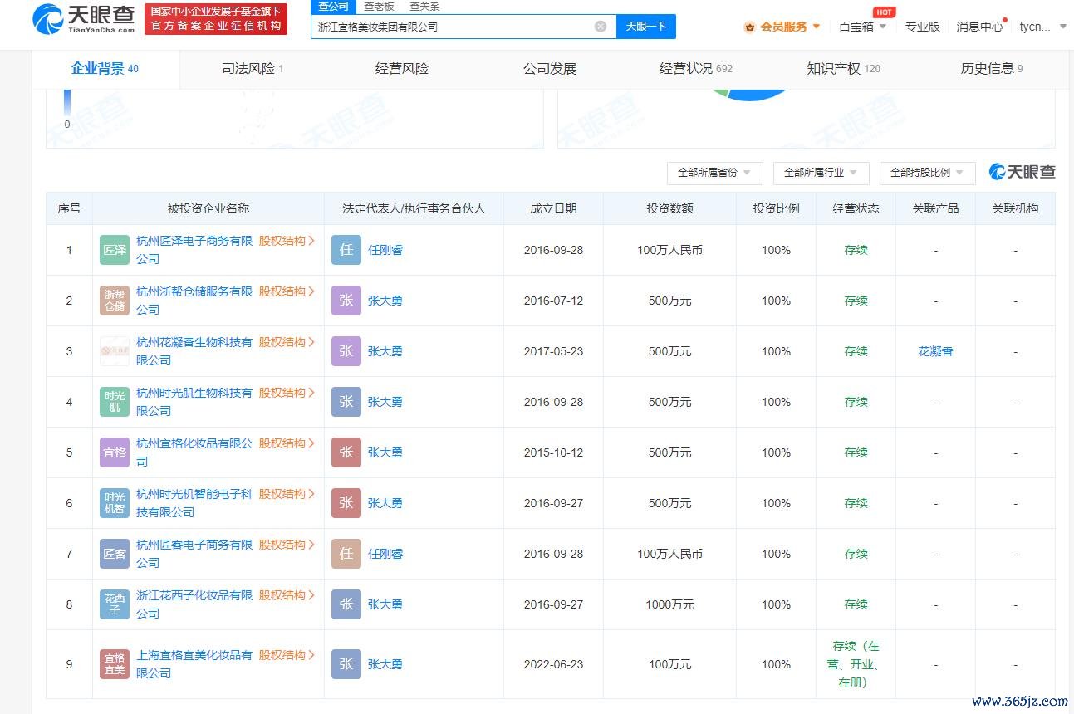Switch to the 企业背景 tab
The width and height of the screenshot is (1074, 714).
(x=105, y=69)
